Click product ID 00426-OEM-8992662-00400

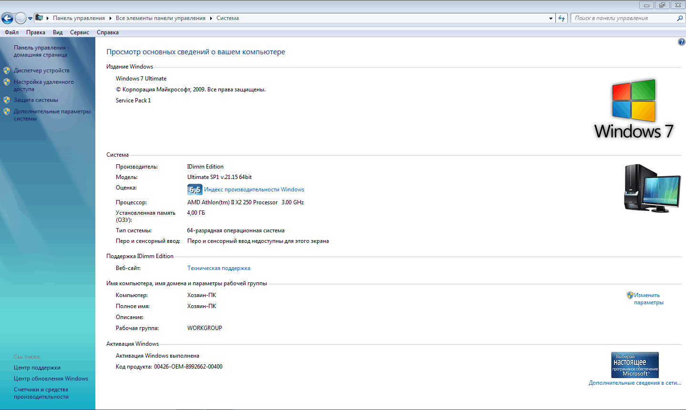click(188, 367)
